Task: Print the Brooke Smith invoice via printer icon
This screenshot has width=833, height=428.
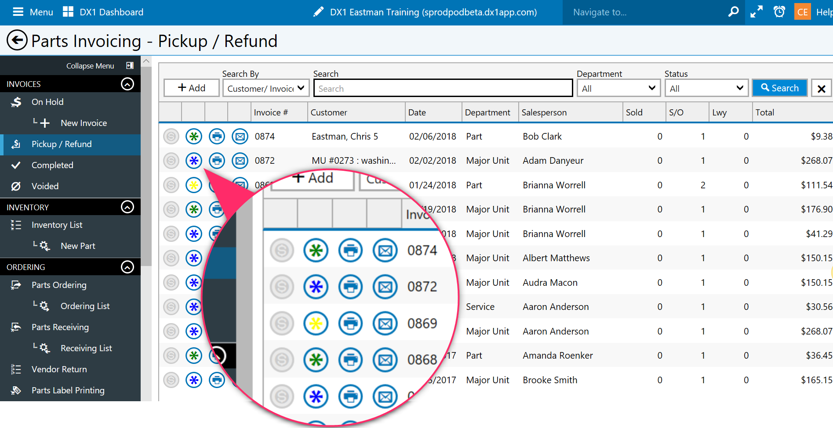Action: click(217, 380)
